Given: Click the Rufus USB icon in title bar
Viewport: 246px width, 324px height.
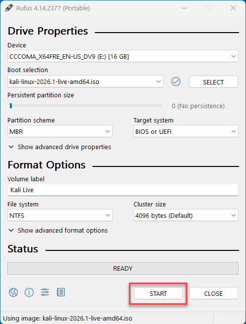Looking at the screenshot, I should pyautogui.click(x=9, y=8).
